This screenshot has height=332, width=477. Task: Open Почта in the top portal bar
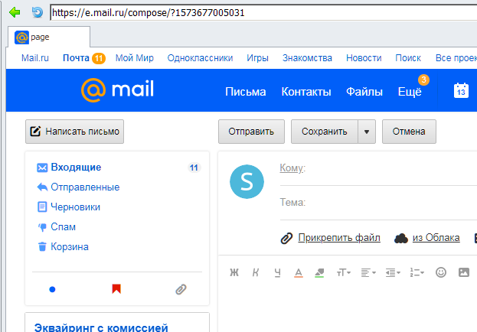pyautogui.click(x=76, y=58)
